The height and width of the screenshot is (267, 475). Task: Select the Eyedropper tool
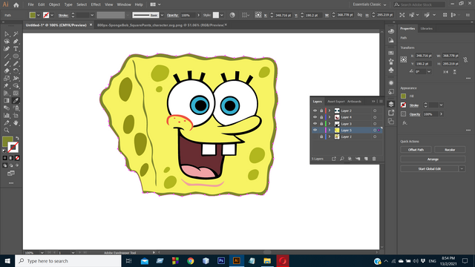point(16,101)
